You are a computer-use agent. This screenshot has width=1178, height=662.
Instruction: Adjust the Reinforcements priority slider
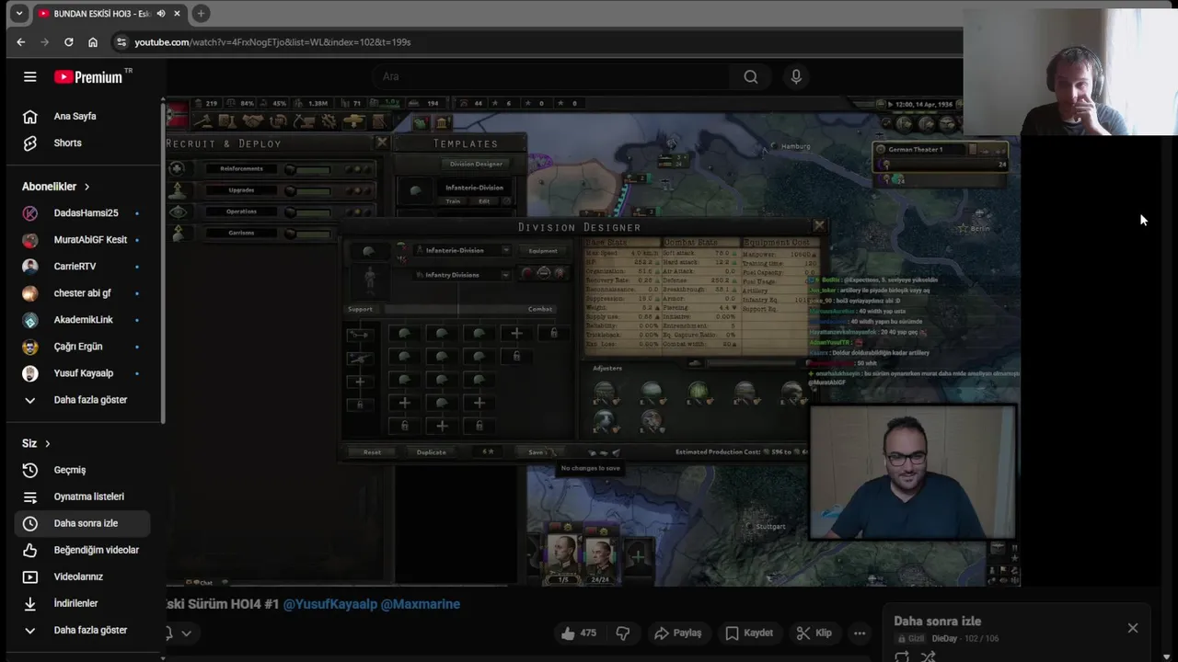click(x=307, y=169)
